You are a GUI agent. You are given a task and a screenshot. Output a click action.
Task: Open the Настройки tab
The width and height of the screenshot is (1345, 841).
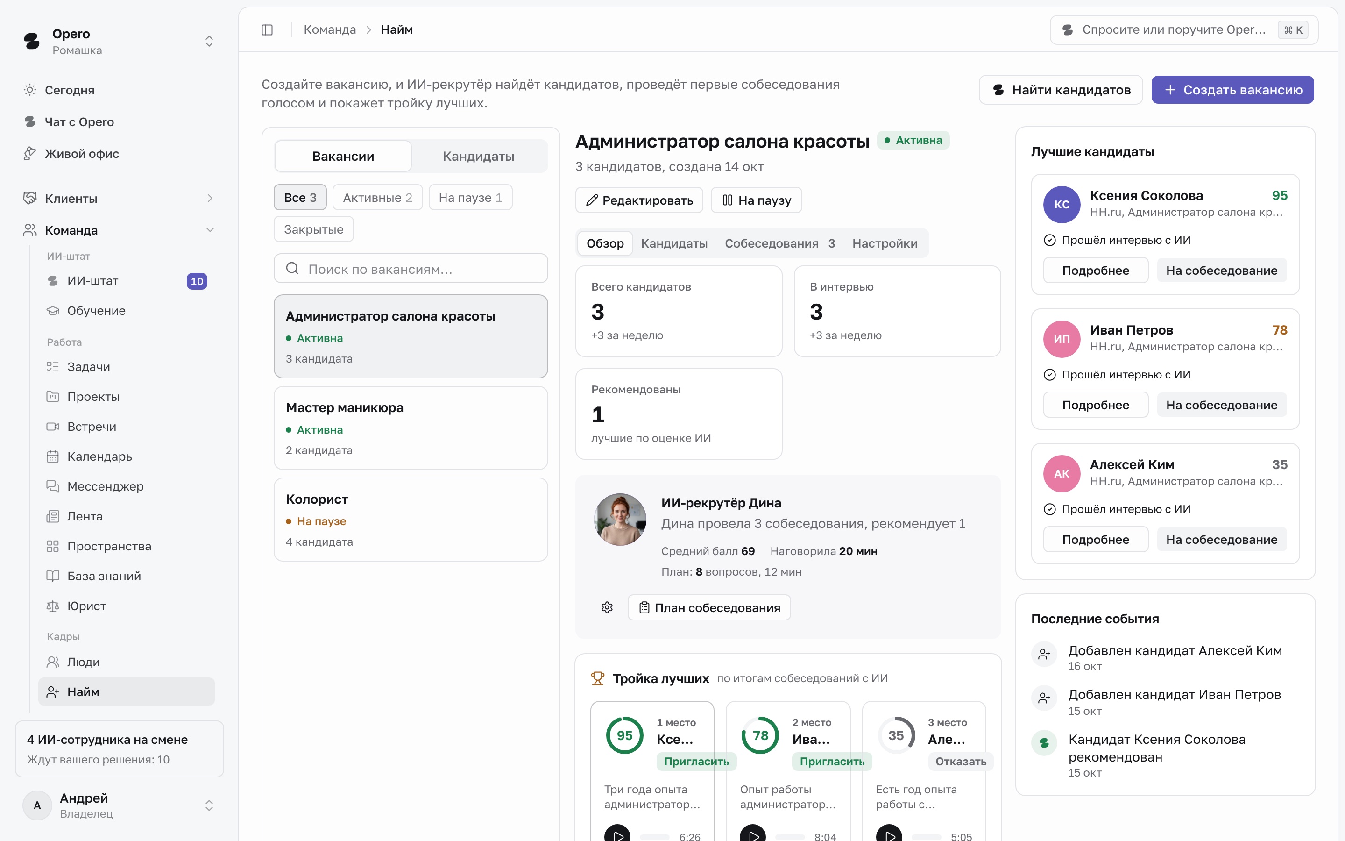click(x=885, y=243)
